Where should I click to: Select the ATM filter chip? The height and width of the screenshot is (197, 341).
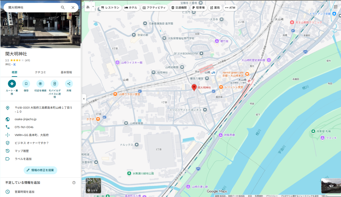coord(230,8)
